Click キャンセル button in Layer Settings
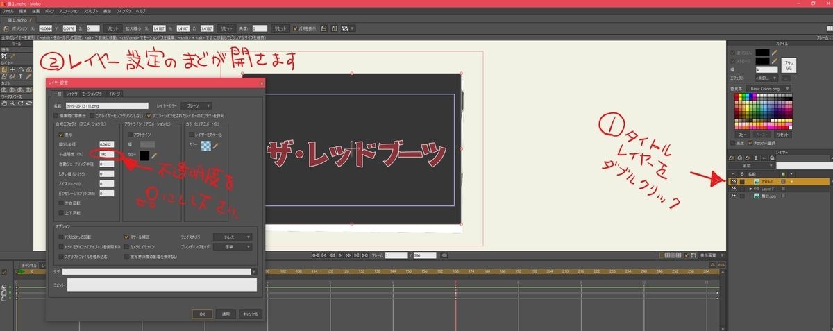This screenshot has height=331, width=833. pos(251,314)
